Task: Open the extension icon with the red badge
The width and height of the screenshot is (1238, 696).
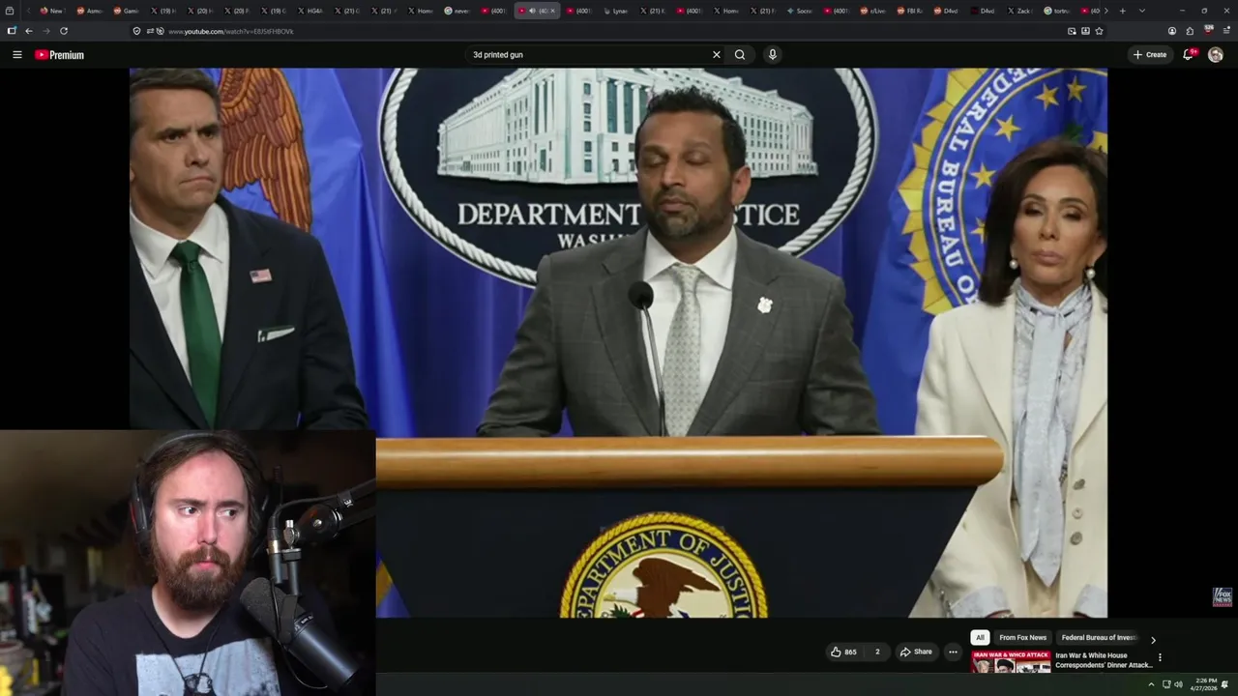Action: [x=1208, y=31]
